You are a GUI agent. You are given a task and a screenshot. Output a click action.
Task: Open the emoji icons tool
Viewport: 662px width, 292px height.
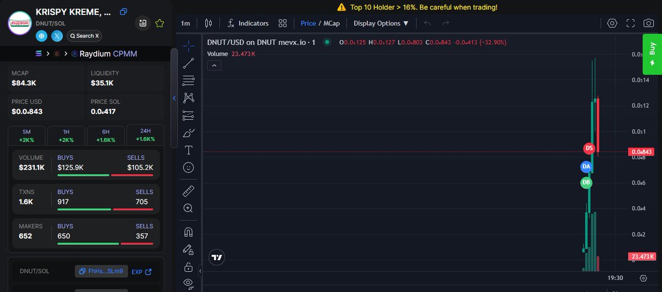coord(188,167)
